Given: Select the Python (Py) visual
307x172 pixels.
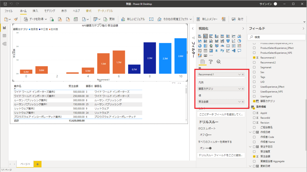Looking at the screenshot, I should pos(222,50).
